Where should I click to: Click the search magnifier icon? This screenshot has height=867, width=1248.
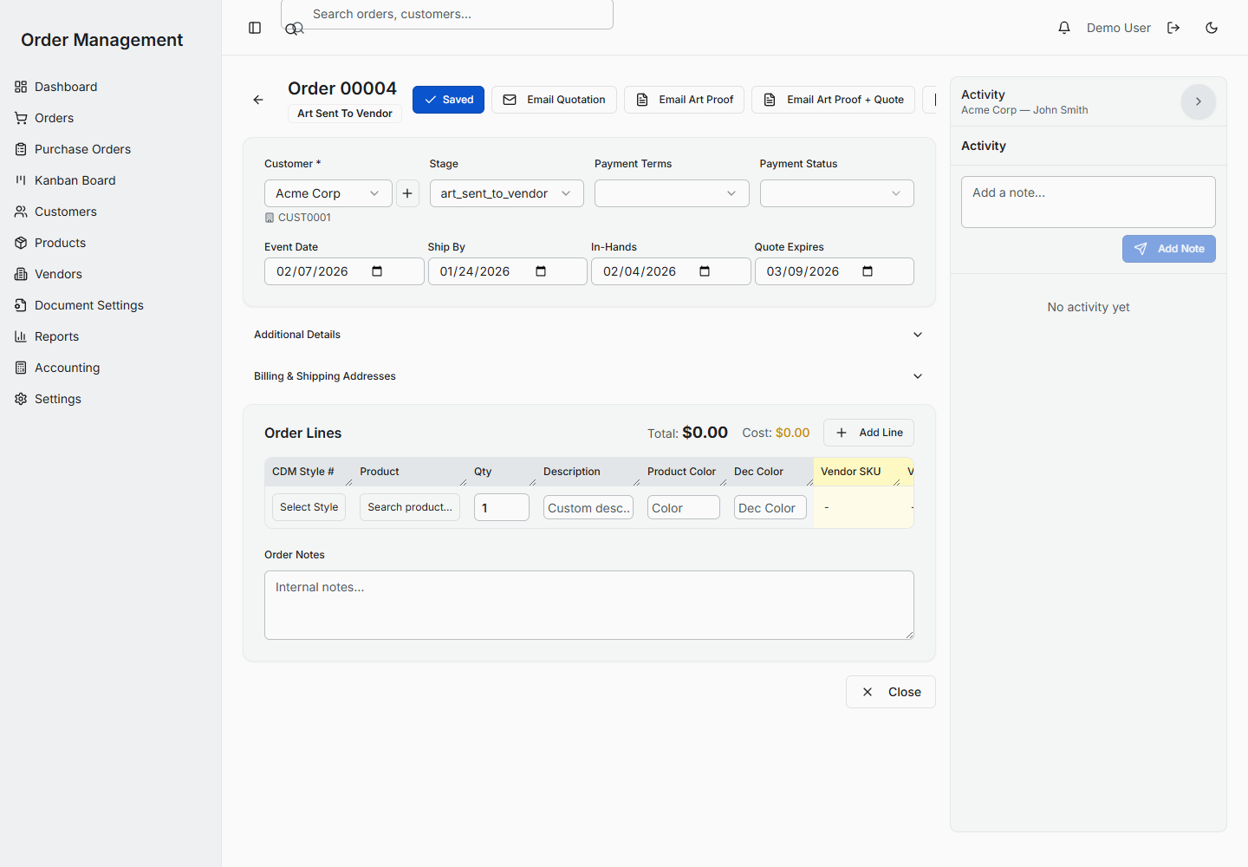pyautogui.click(x=295, y=29)
